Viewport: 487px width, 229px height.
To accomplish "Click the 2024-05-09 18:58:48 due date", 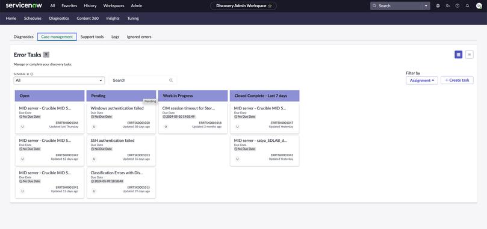I will [107, 181].
